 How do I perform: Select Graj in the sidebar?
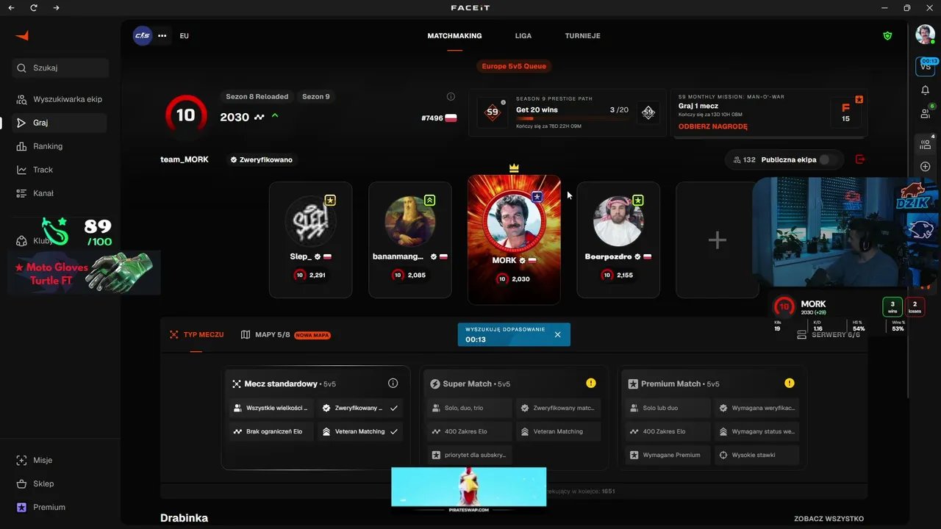click(60, 123)
